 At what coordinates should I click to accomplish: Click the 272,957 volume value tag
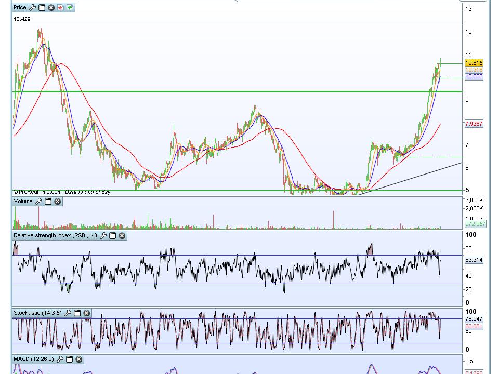475,224
